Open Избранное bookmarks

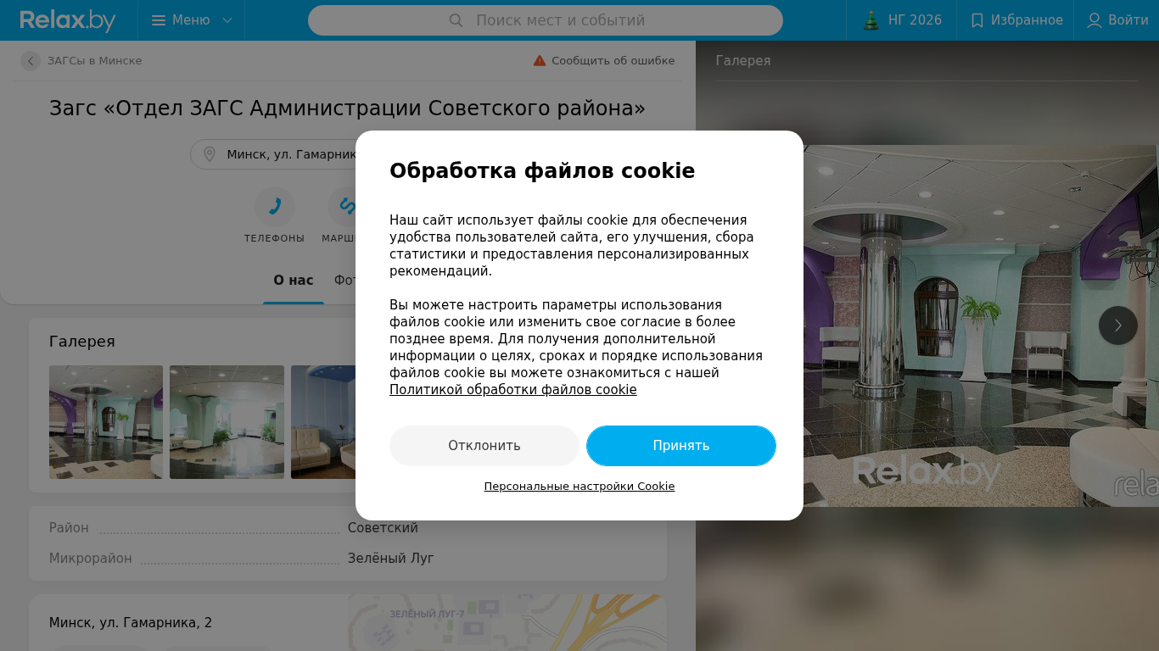tap(1016, 20)
